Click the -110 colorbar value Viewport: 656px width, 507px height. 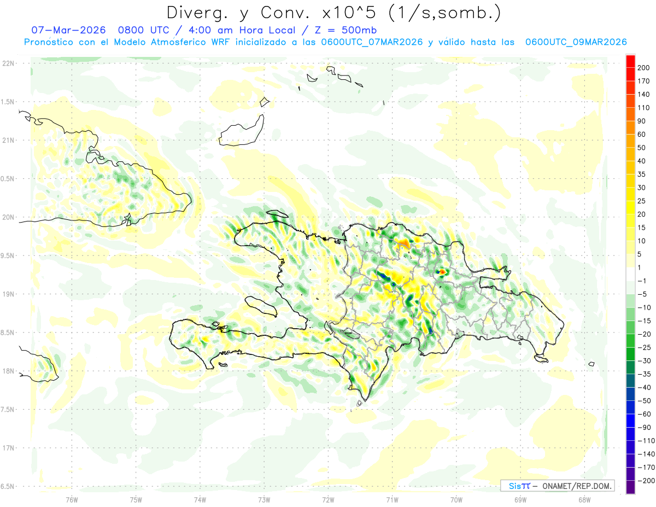coord(646,440)
